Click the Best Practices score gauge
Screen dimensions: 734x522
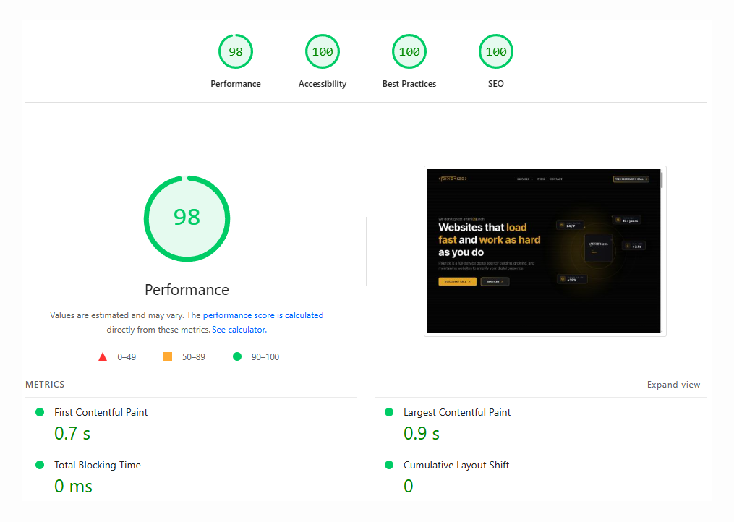409,52
